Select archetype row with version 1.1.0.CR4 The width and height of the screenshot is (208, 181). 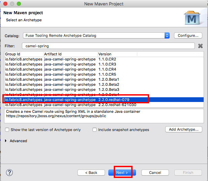[x=104, y=69]
